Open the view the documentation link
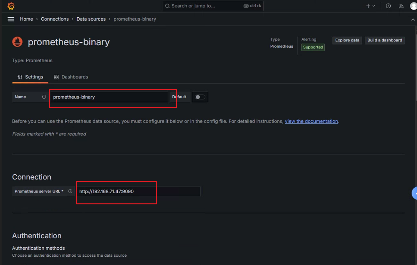This screenshot has height=265, width=417. tap(311, 121)
